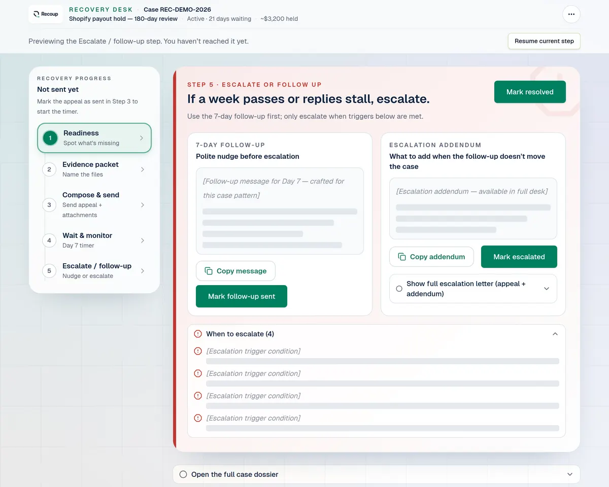
Task: Click 'Not sent yet' status text
Action: [58, 89]
